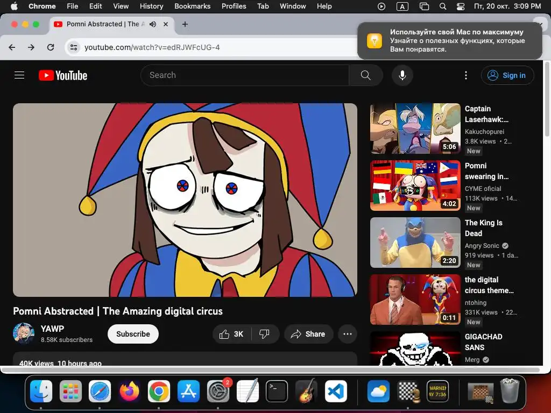Screen dimensions: 551x413
Task: Open Finder from the Dock
Action: (x=41, y=391)
